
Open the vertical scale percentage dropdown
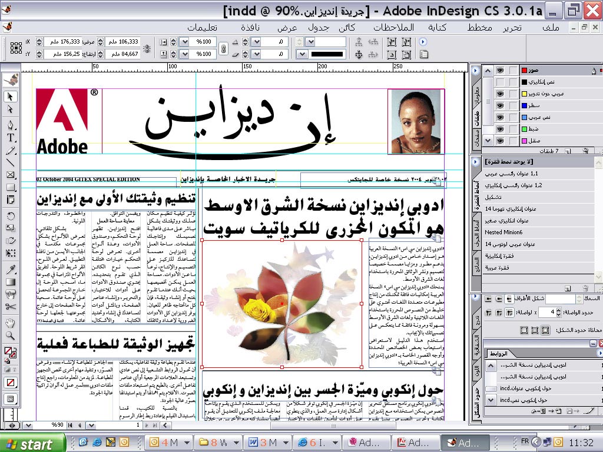click(184, 54)
